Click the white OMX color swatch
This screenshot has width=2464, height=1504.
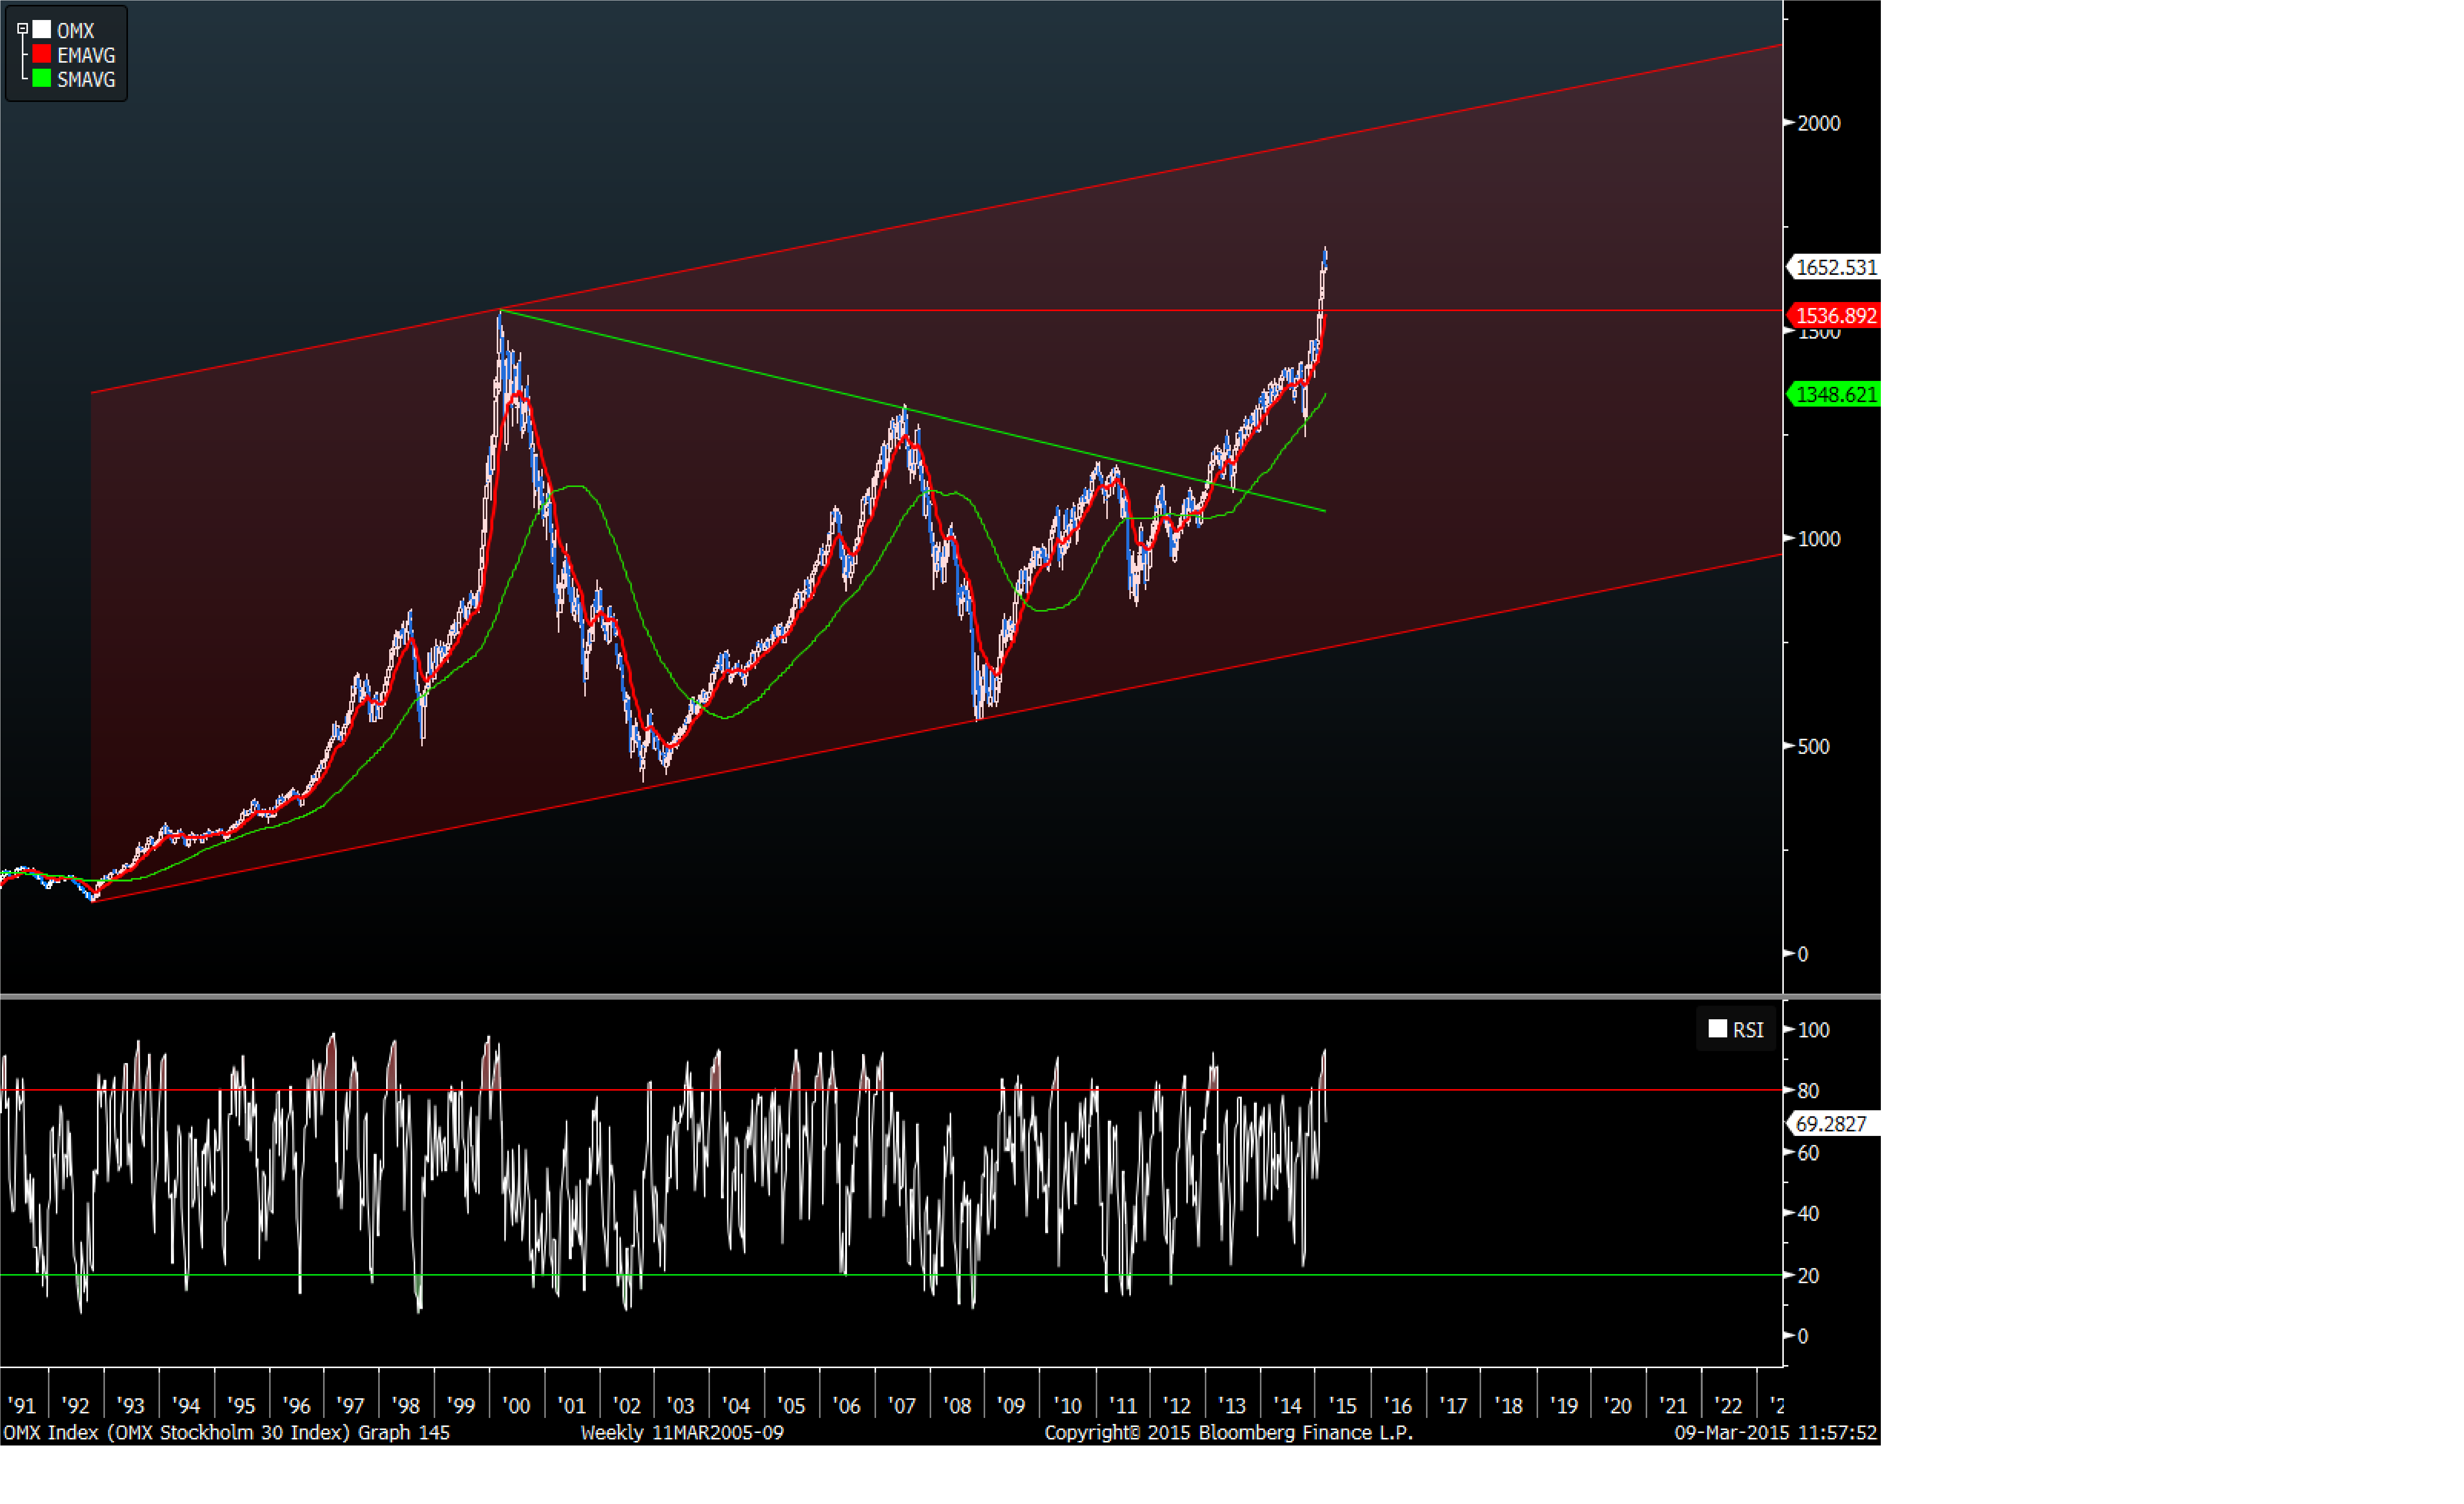(x=42, y=30)
